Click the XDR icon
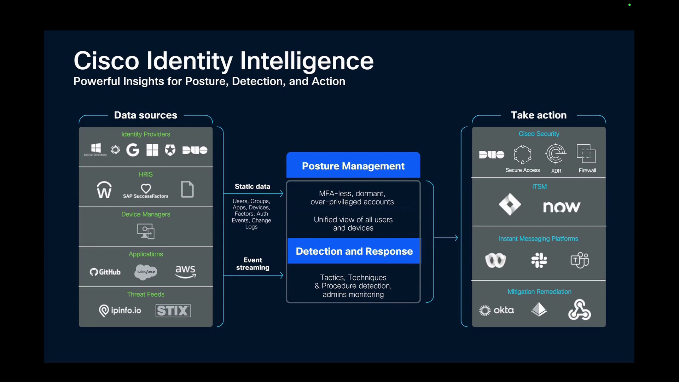Screen dimensions: 679x382 click(x=556, y=154)
